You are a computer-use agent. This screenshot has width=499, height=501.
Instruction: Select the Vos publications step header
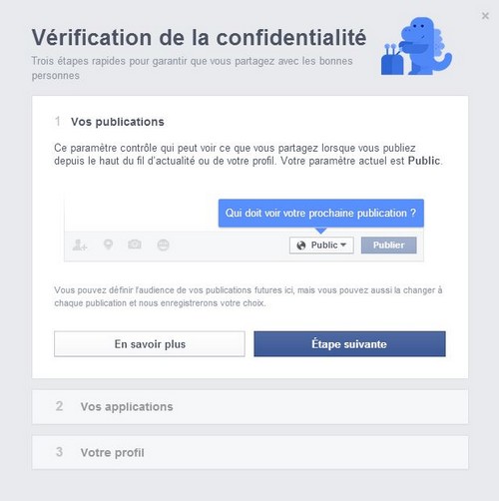click(117, 122)
